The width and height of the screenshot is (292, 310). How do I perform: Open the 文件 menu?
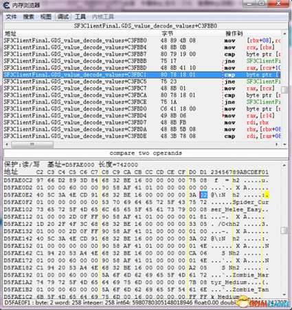coord(11,17)
